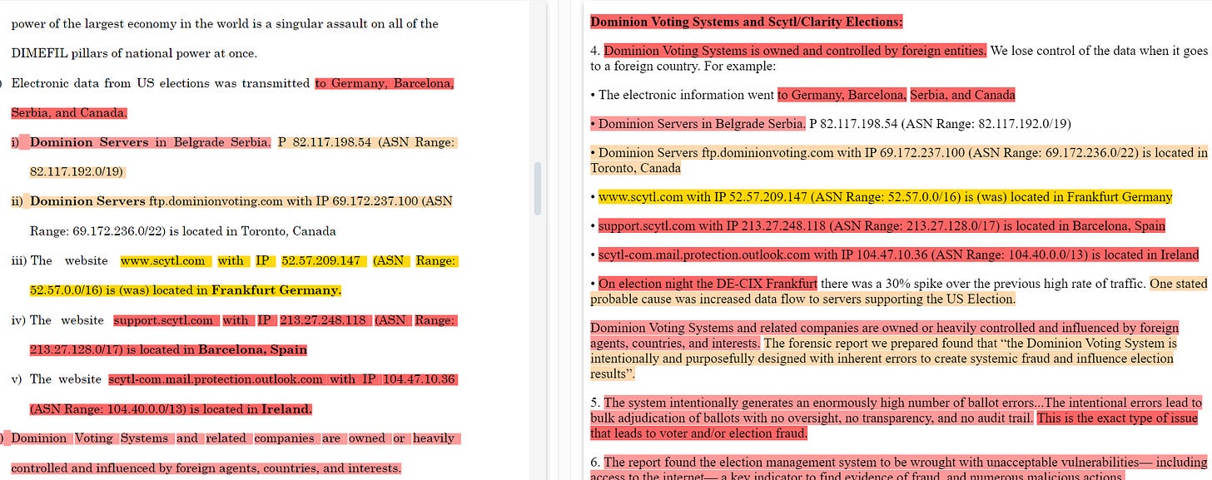The image size is (1212, 480).
Task: Click 'Serbia, and Canada' in the right document
Action: [x=963, y=95]
